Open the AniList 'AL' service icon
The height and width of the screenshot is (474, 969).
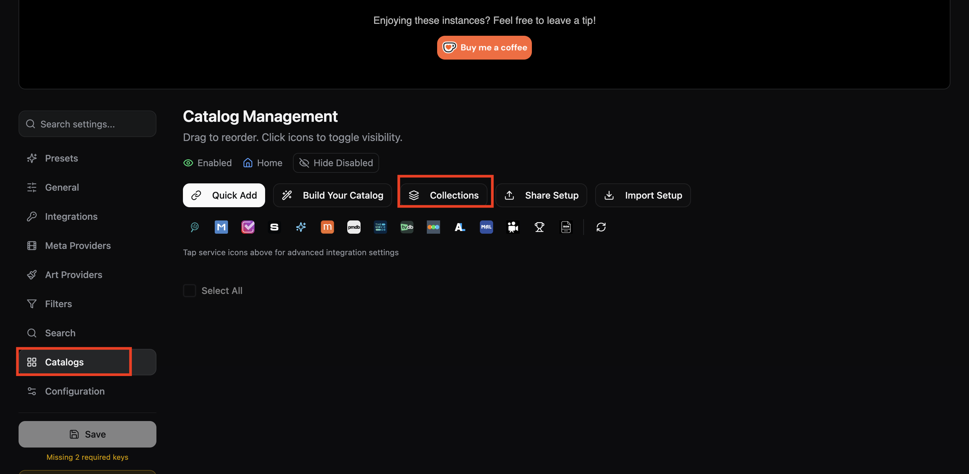coord(460,227)
